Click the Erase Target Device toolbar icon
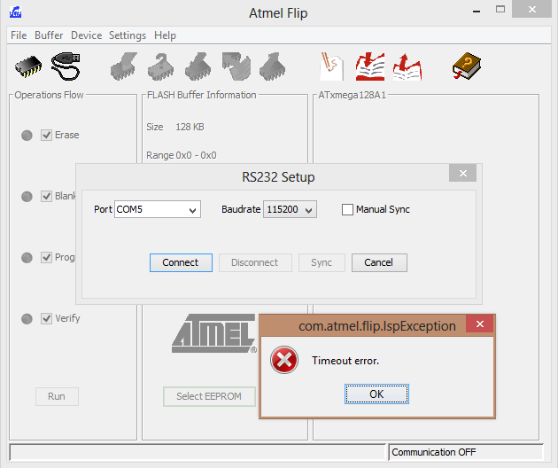 (123, 66)
